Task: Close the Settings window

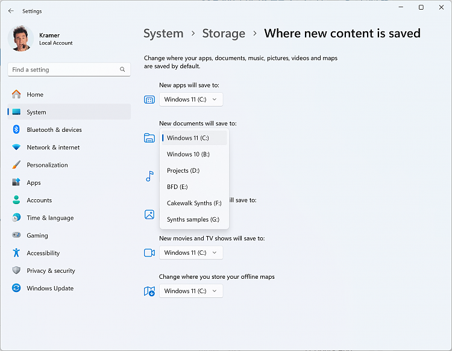Action: (x=441, y=7)
